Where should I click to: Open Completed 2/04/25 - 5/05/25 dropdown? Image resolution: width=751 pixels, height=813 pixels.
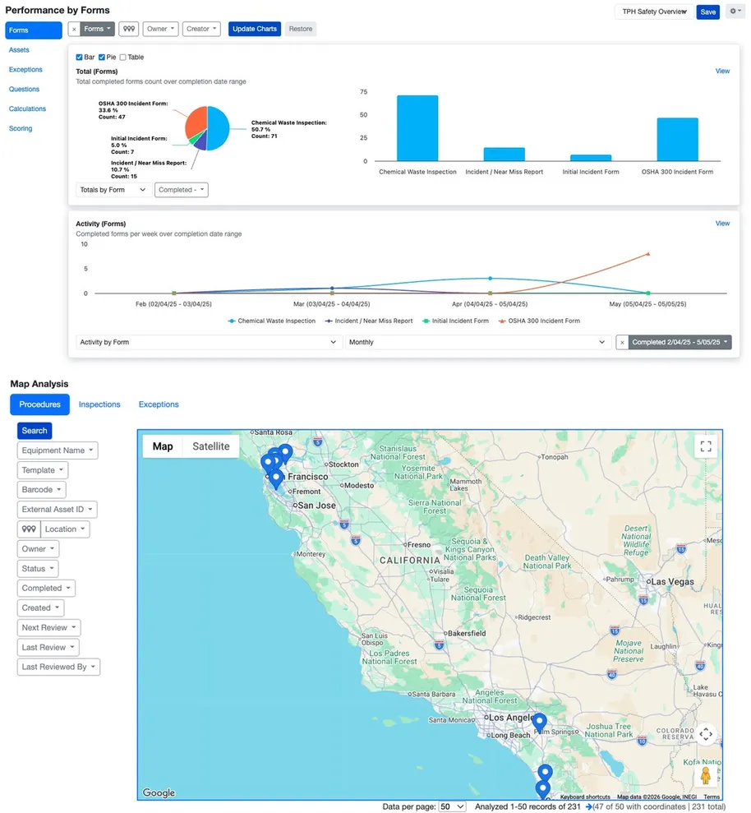coord(680,342)
